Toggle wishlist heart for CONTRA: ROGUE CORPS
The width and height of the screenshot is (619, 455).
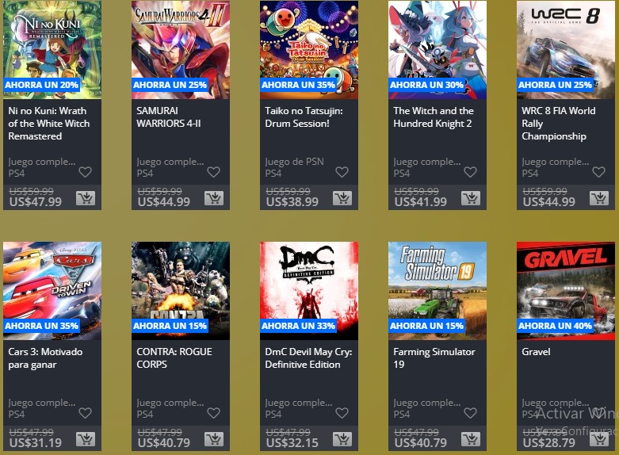point(213,413)
